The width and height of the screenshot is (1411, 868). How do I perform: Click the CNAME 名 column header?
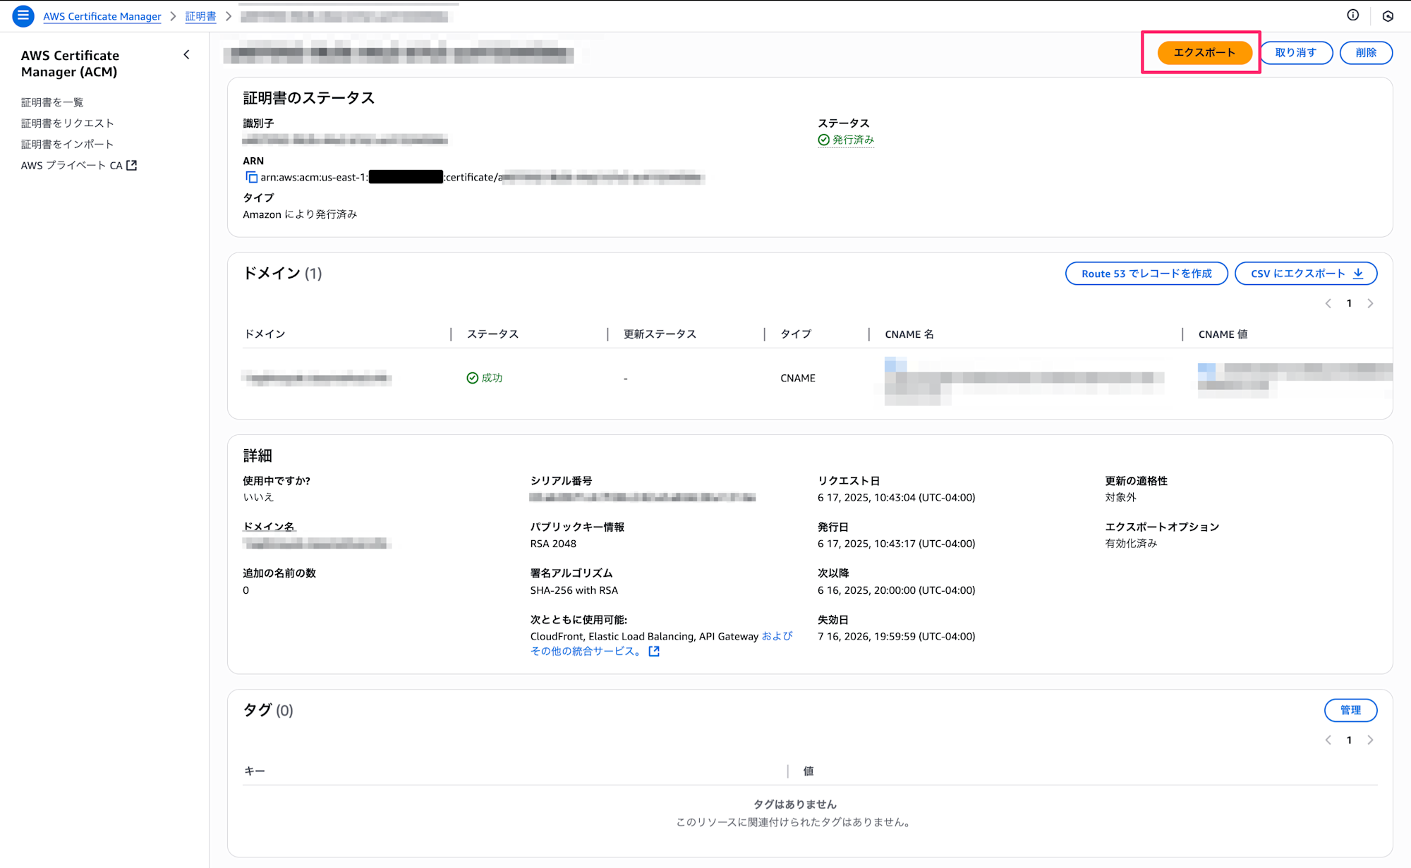pyautogui.click(x=909, y=334)
